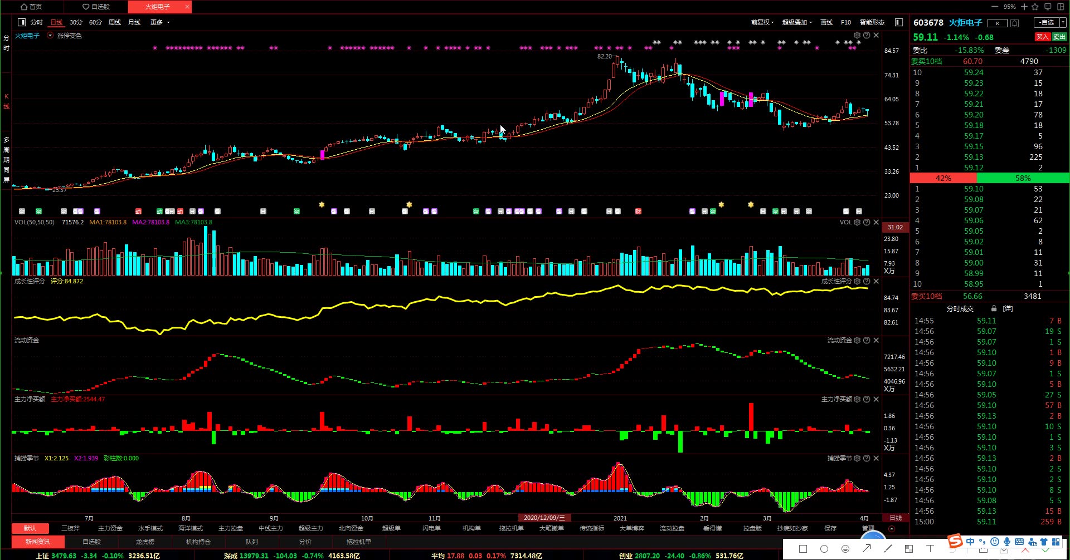Image resolution: width=1070 pixels, height=560 pixels.
Task: Expand the 涨停变色 indicator dropdown arrow
Action: coord(50,35)
